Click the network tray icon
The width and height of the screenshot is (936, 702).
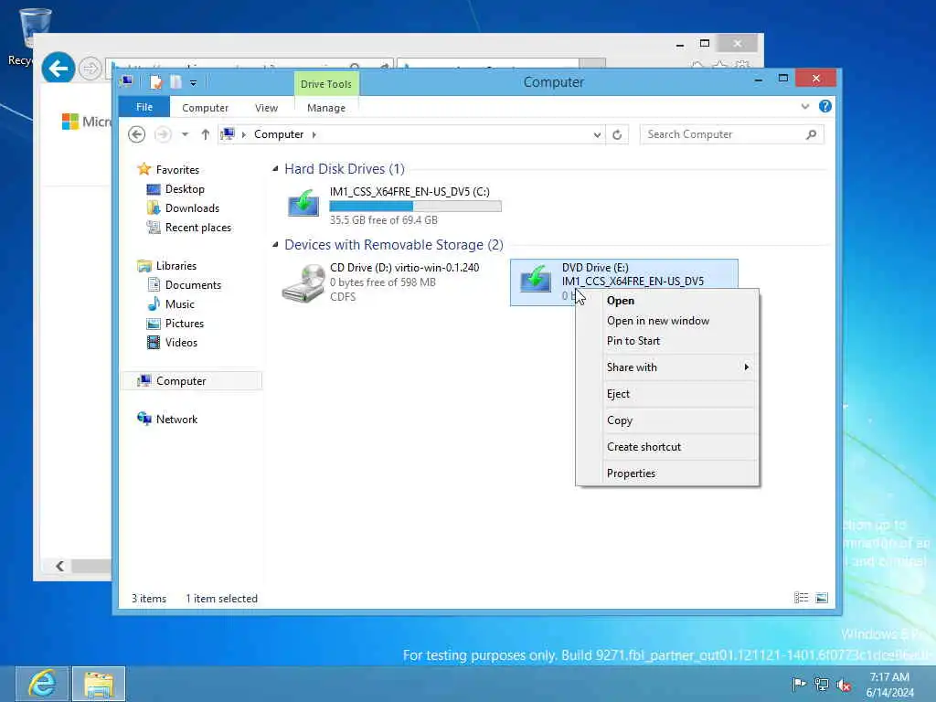click(x=822, y=684)
